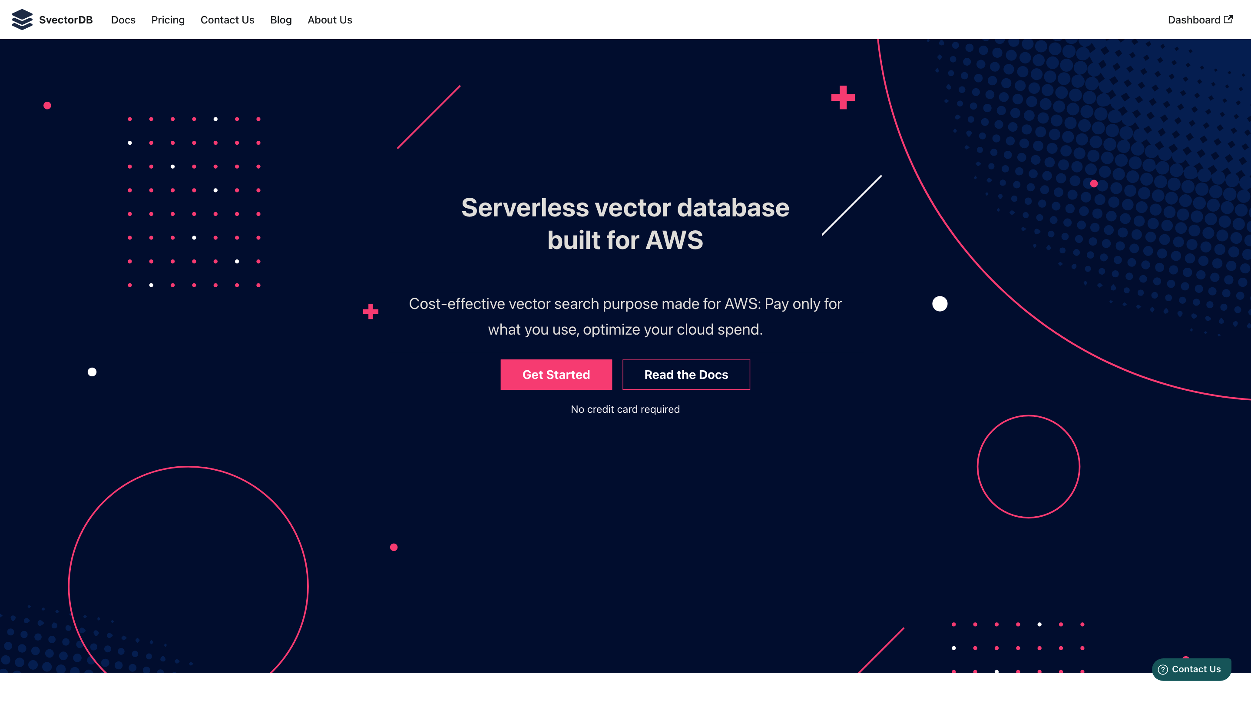Open the Contact Us chat bubble at bottom right
Viewport: 1251px width, 704px height.
(x=1191, y=669)
